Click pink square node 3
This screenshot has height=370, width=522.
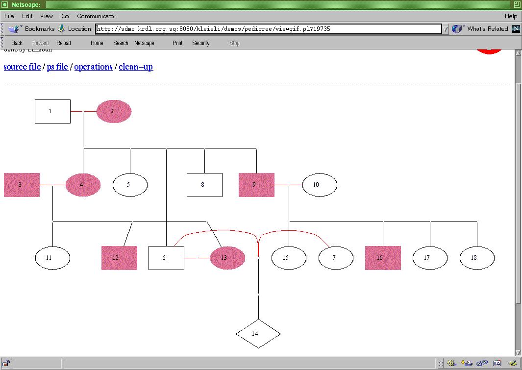click(x=22, y=185)
